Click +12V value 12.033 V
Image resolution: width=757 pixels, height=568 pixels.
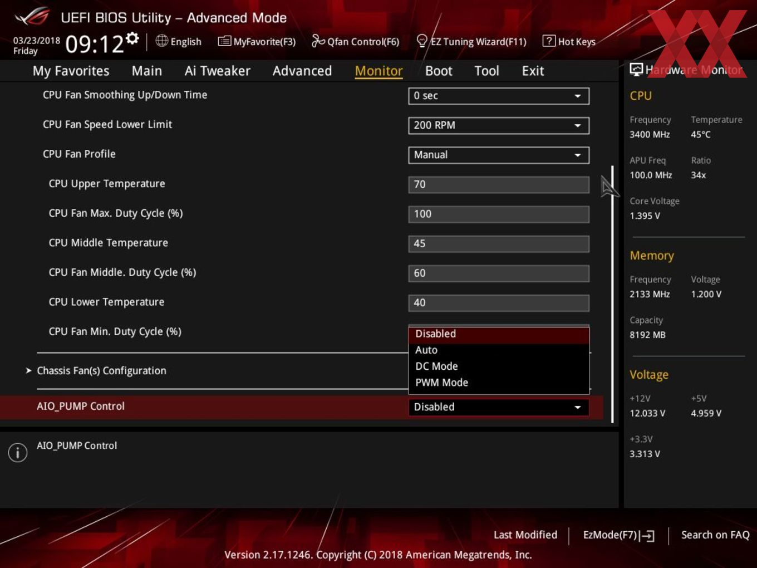coord(647,414)
